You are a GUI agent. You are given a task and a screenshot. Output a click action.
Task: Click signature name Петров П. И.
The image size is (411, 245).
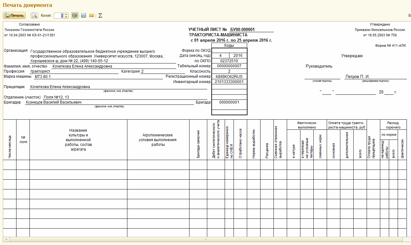pos(357,76)
